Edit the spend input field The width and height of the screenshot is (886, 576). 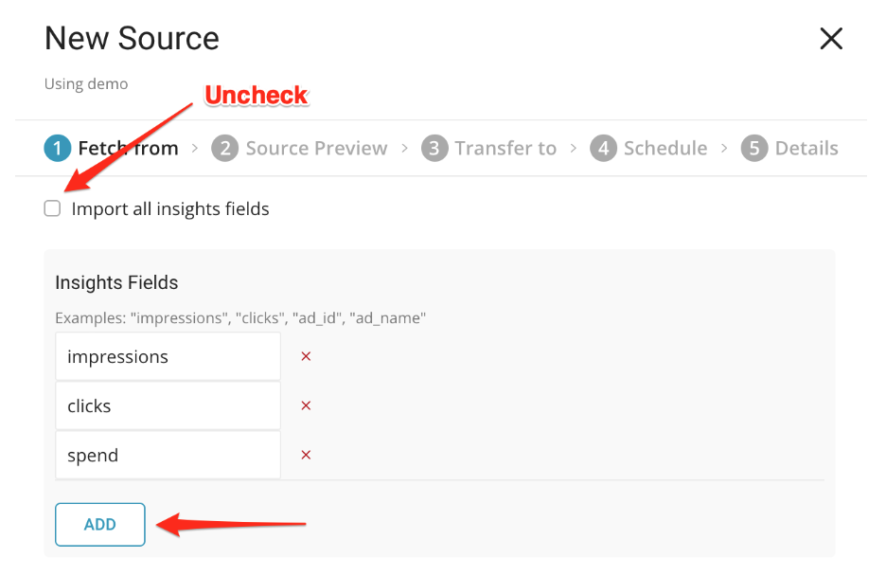click(168, 456)
